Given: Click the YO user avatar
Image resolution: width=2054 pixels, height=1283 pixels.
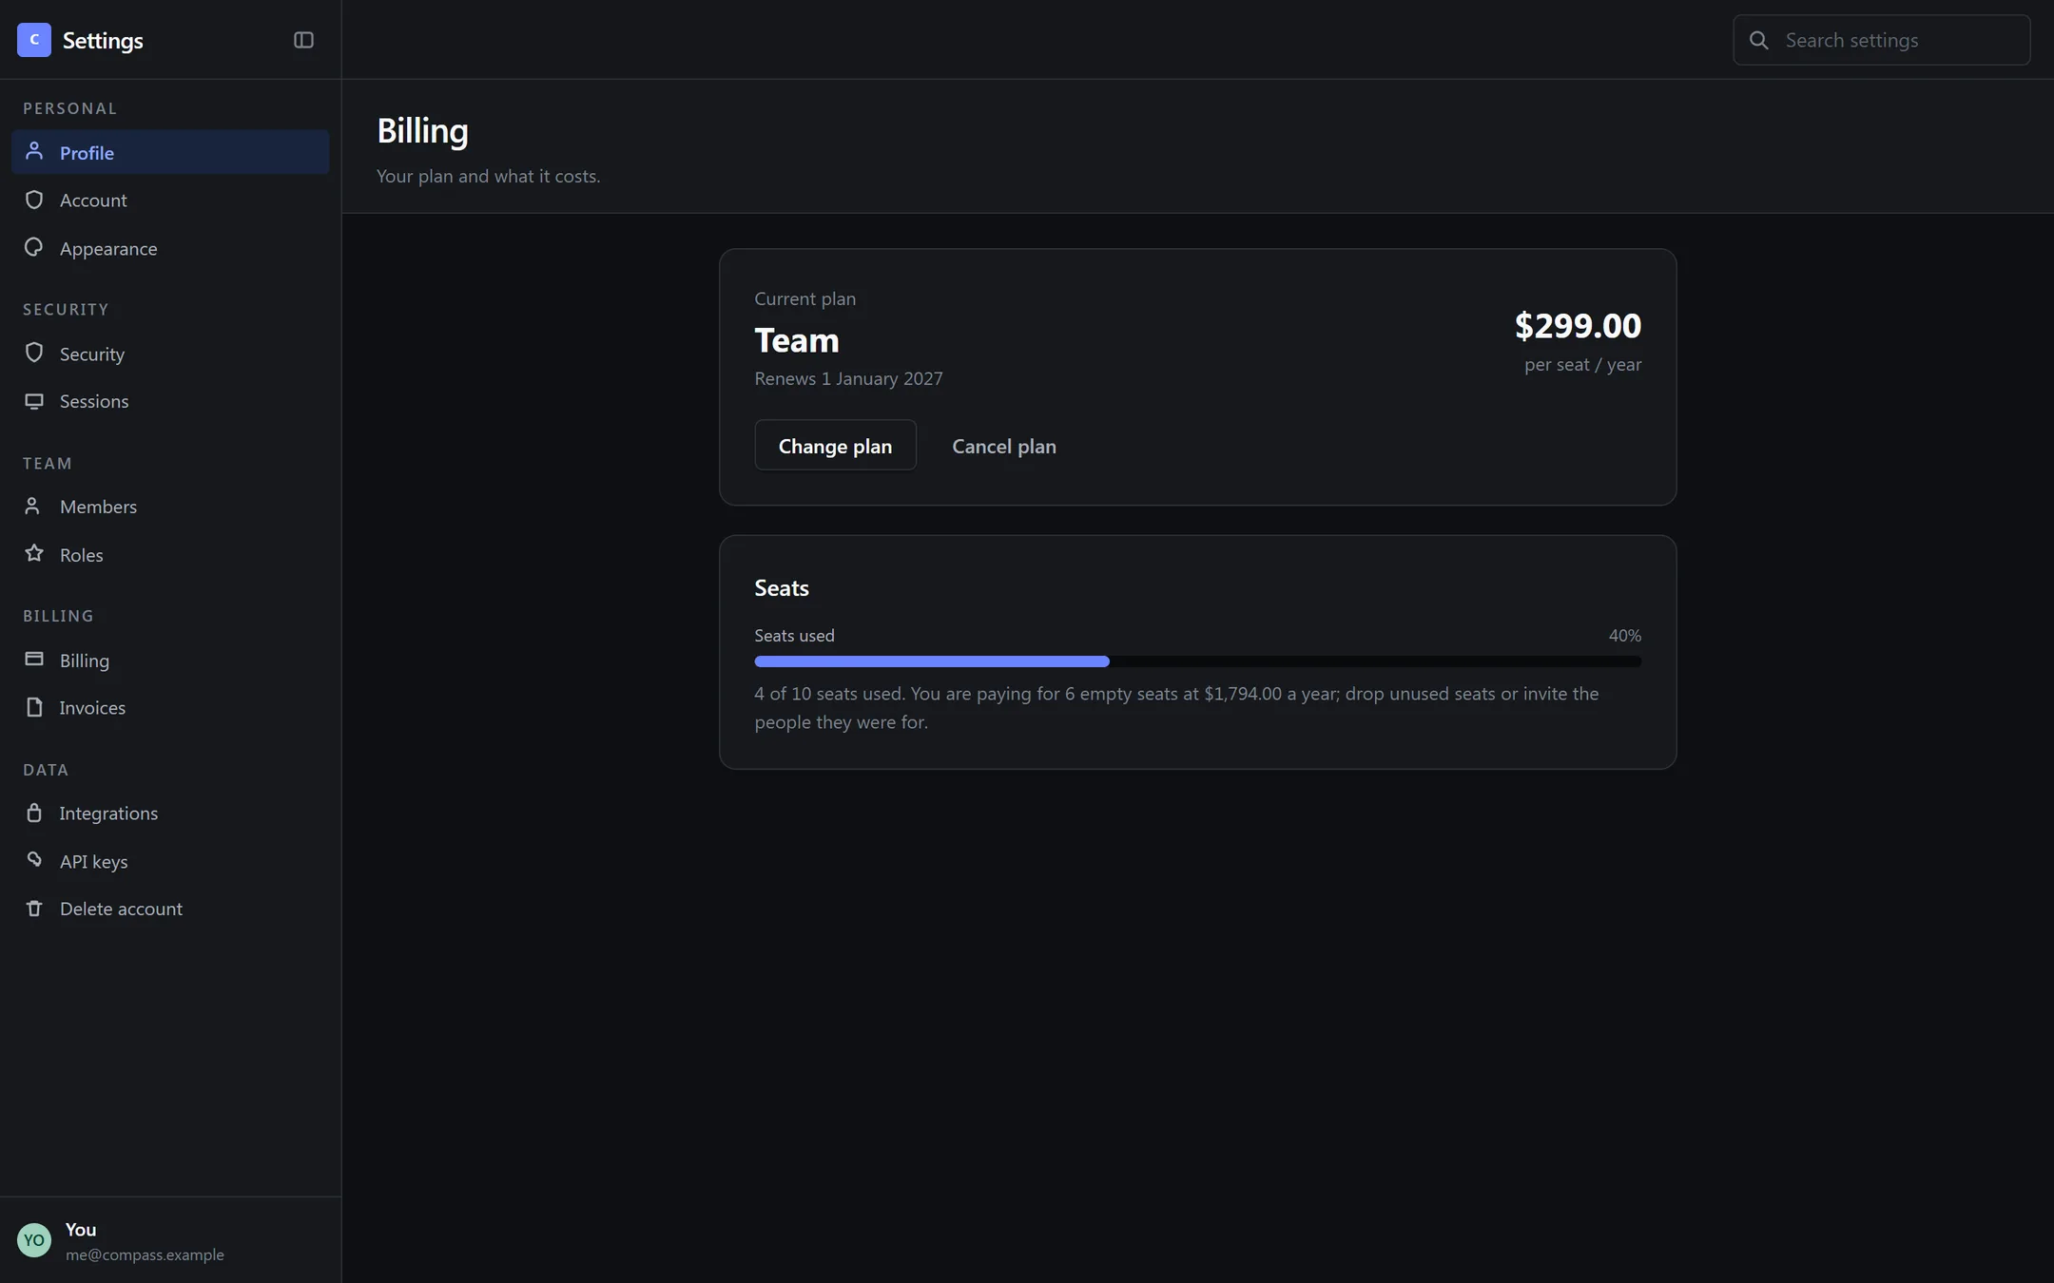Looking at the screenshot, I should [x=34, y=1240].
